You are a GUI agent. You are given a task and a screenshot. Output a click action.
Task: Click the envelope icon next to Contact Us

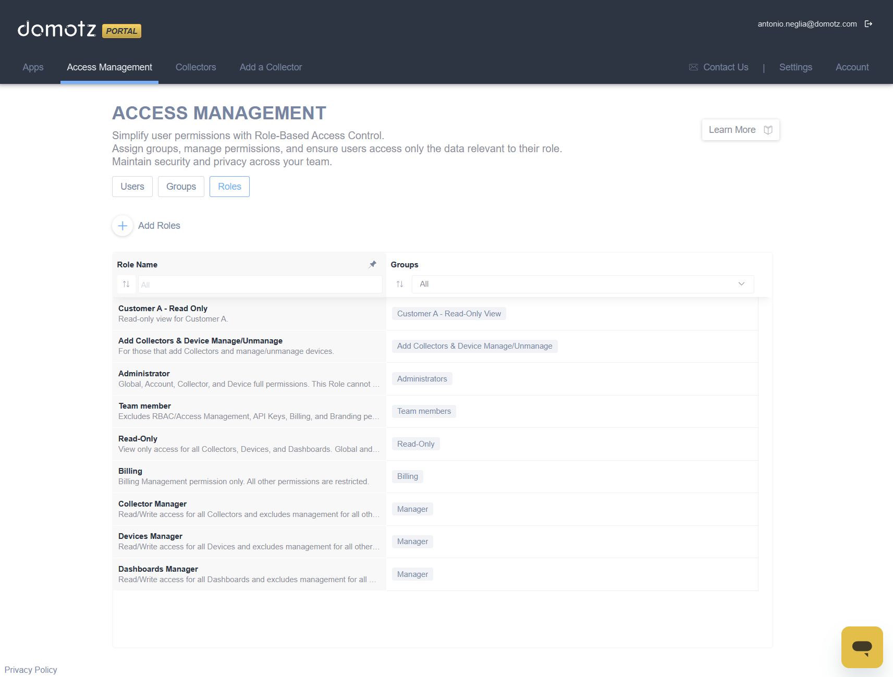[693, 67]
